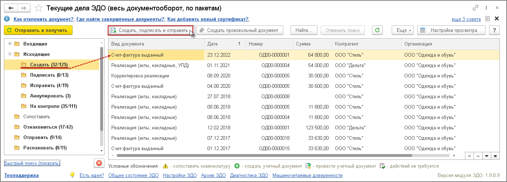
Task: Select На контроле (35/111) folder
Action: click(x=54, y=106)
